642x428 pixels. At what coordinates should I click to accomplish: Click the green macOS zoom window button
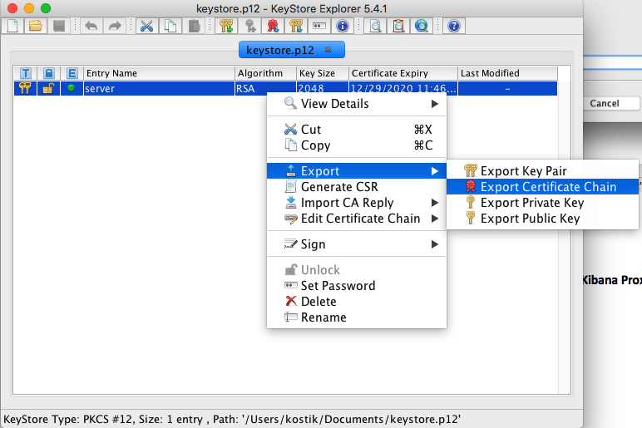46,8
